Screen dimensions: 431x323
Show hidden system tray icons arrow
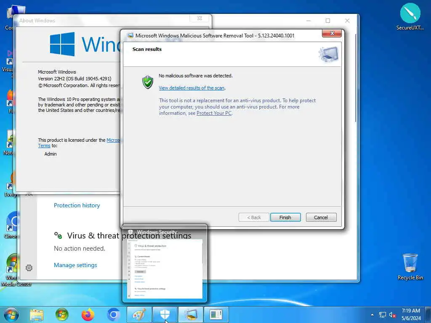click(372, 315)
